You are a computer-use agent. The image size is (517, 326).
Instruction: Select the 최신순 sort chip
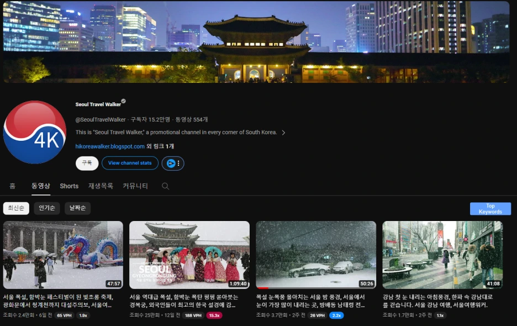pos(16,208)
